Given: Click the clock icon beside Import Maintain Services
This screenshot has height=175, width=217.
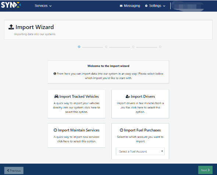Looking at the screenshot, I should click(x=55, y=130).
